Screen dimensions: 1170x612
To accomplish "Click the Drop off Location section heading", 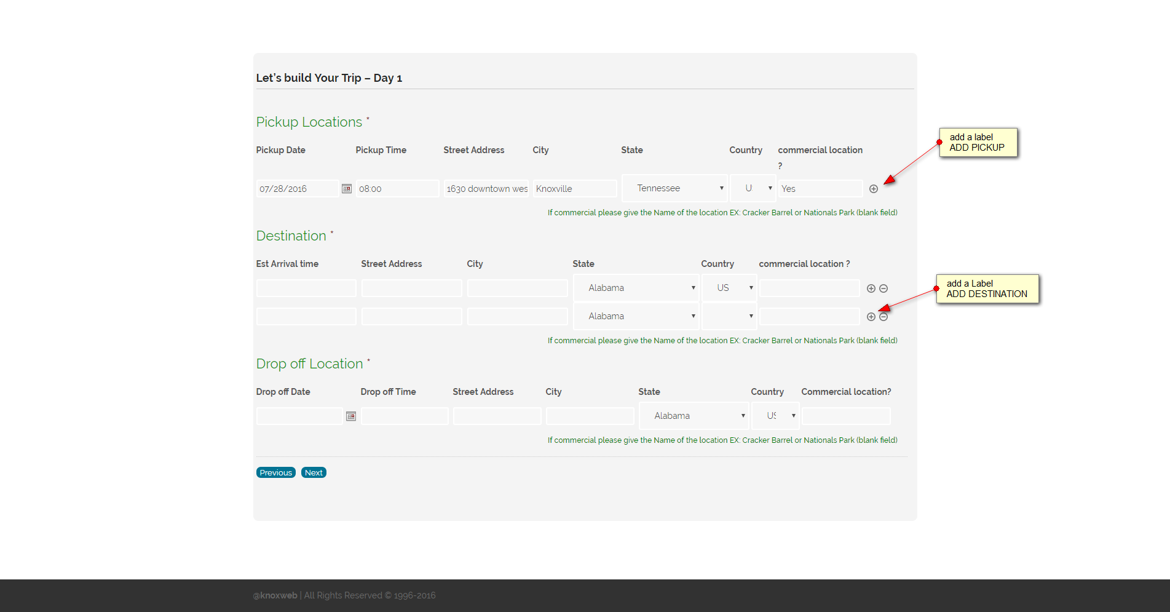I will pyautogui.click(x=310, y=364).
